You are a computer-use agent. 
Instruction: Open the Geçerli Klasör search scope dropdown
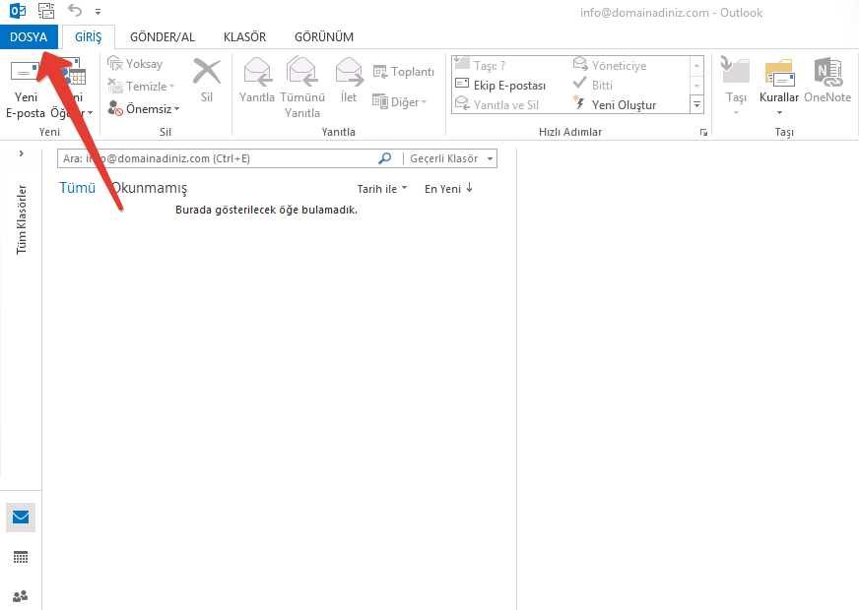450,158
